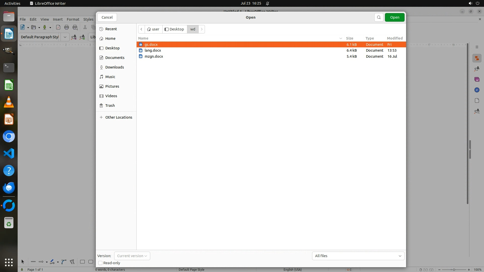Open the sidebar Navigator compass icon
Image resolution: width=484 pixels, height=272 pixels.
477,90
